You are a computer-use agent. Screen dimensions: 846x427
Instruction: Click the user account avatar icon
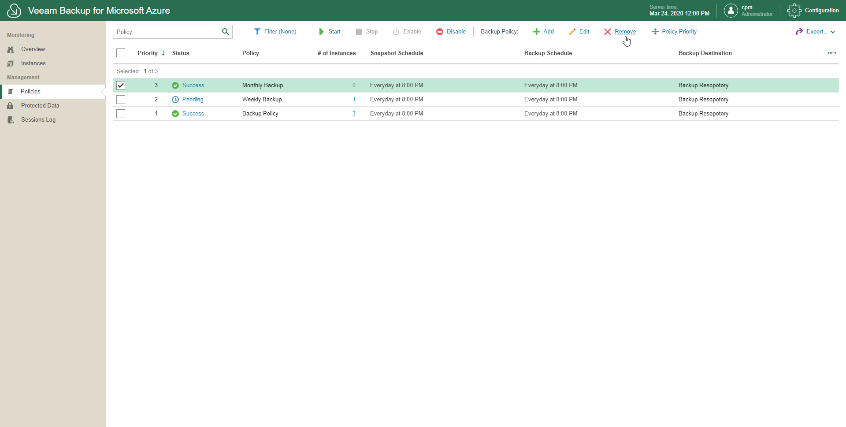click(x=731, y=11)
